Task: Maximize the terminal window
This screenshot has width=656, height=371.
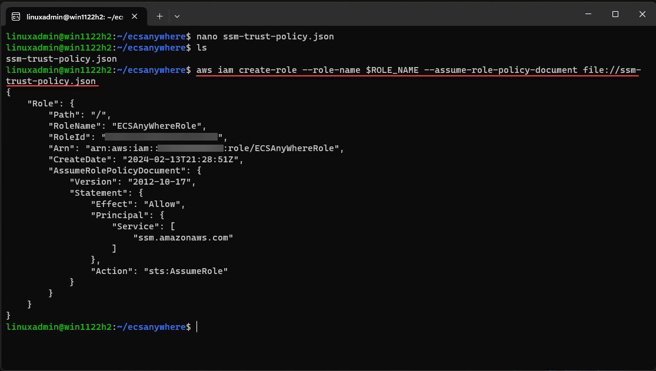Action: point(615,14)
